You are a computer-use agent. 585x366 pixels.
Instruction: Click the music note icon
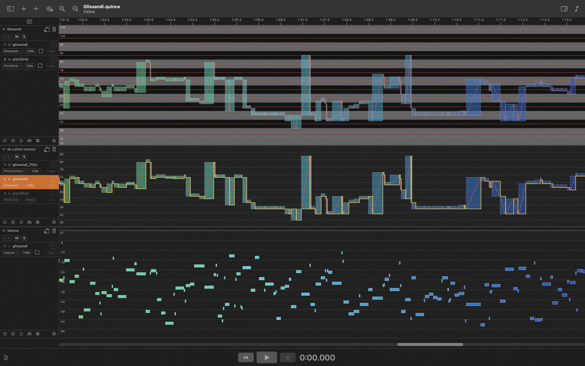(577, 9)
